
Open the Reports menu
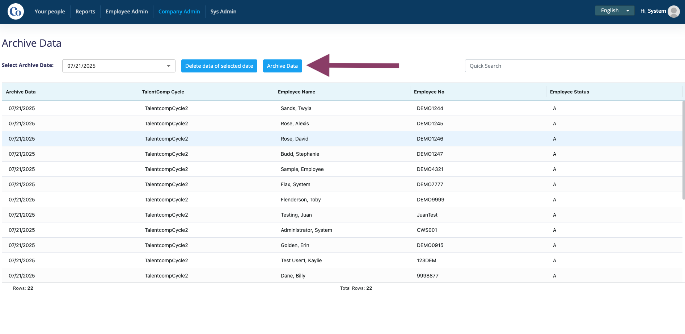(85, 12)
